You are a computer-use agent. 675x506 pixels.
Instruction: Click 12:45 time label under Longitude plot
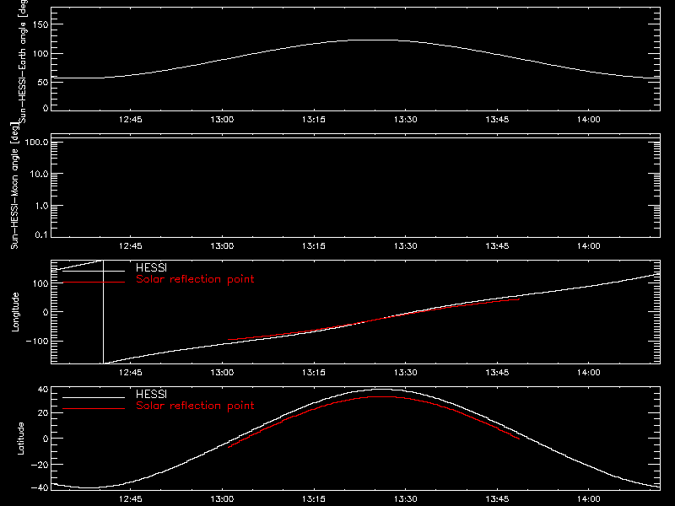tap(131, 372)
